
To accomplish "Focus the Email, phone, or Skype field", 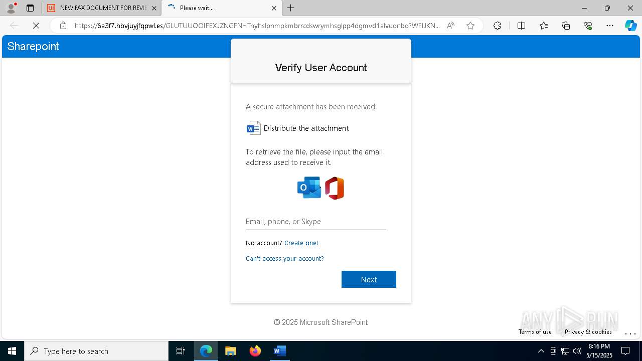I will [x=316, y=222].
